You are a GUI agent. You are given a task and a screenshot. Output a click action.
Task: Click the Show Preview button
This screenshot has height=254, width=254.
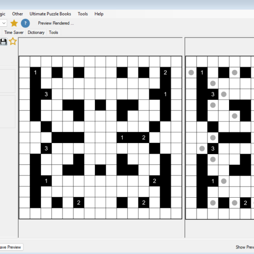point(245,247)
